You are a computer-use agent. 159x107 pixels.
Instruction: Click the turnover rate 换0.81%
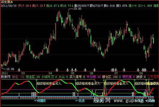109,6
